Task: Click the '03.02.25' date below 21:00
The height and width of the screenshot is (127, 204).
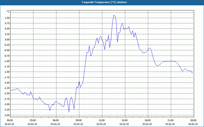Action: click(170, 124)
